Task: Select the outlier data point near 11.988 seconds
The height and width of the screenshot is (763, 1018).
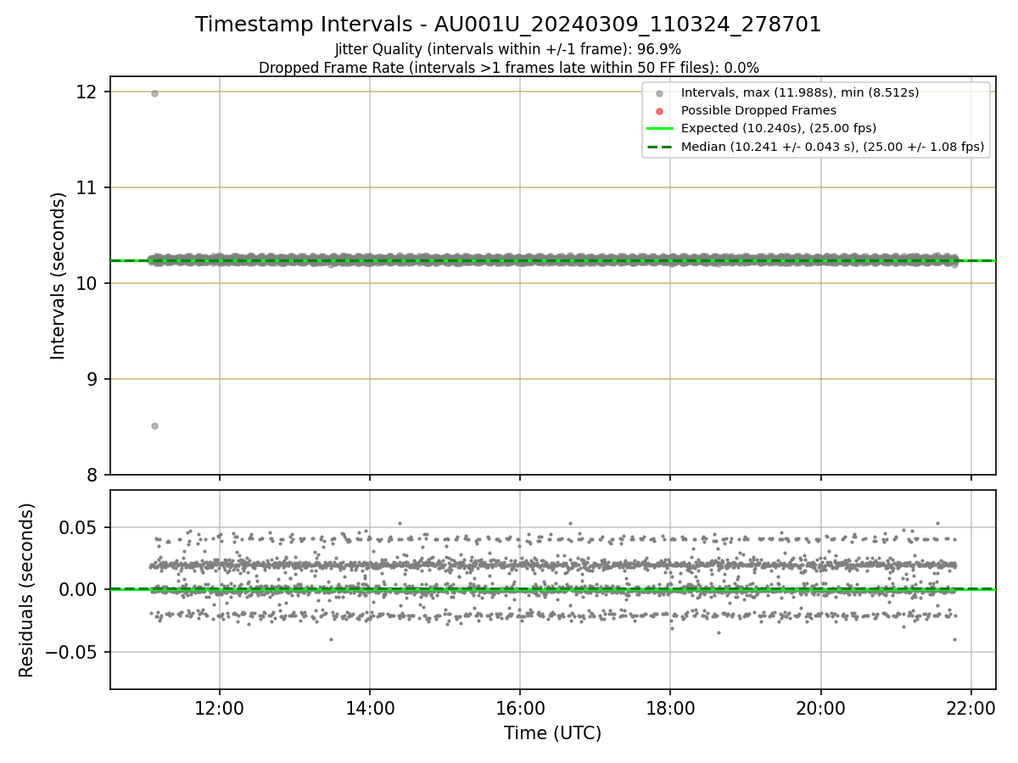Action: click(x=154, y=93)
